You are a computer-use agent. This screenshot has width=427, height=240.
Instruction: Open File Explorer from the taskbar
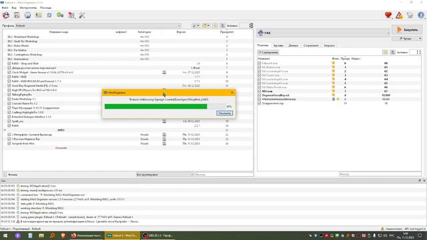[41, 235]
